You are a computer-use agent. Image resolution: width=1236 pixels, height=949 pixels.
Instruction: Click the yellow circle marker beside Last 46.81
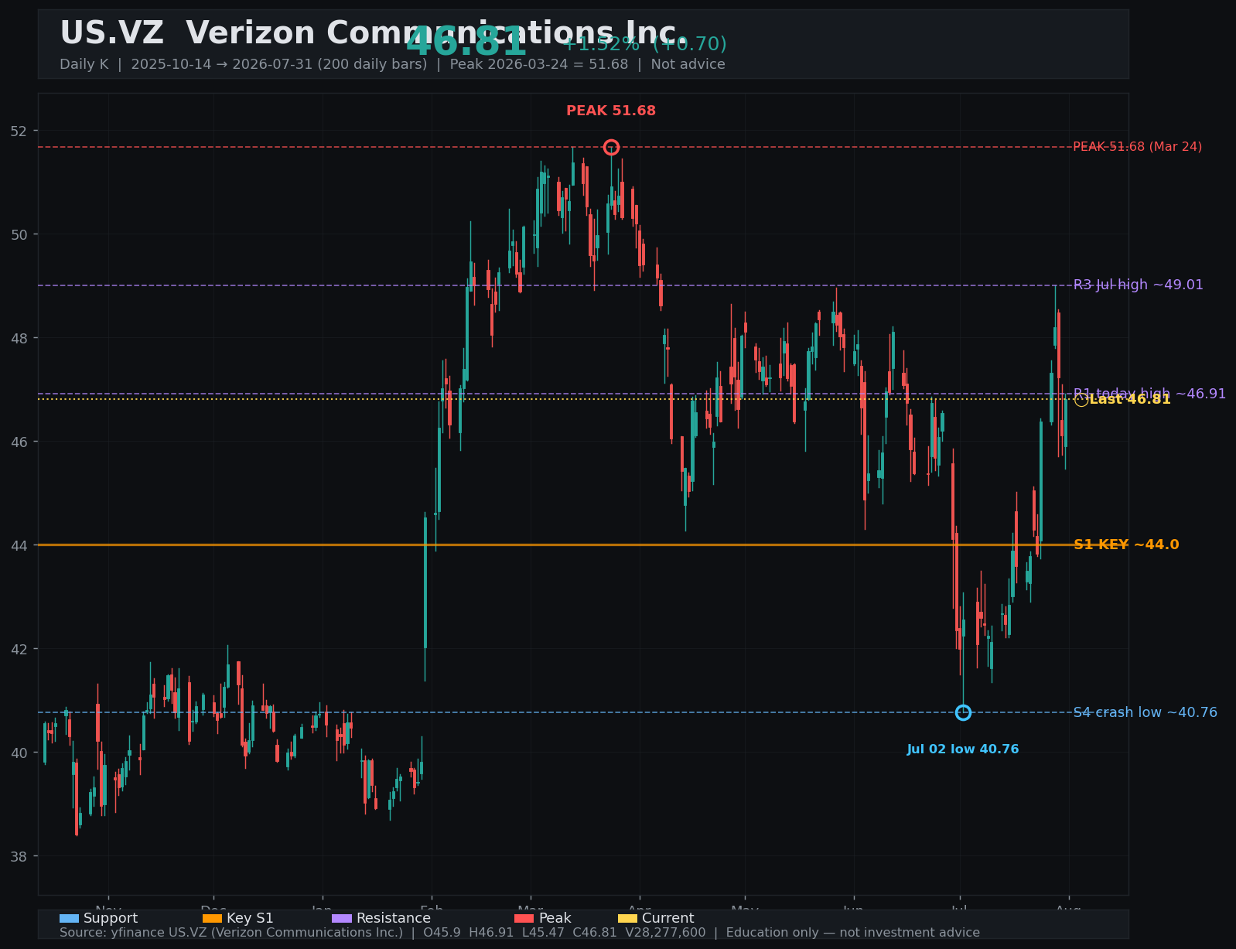pyautogui.click(x=1081, y=400)
